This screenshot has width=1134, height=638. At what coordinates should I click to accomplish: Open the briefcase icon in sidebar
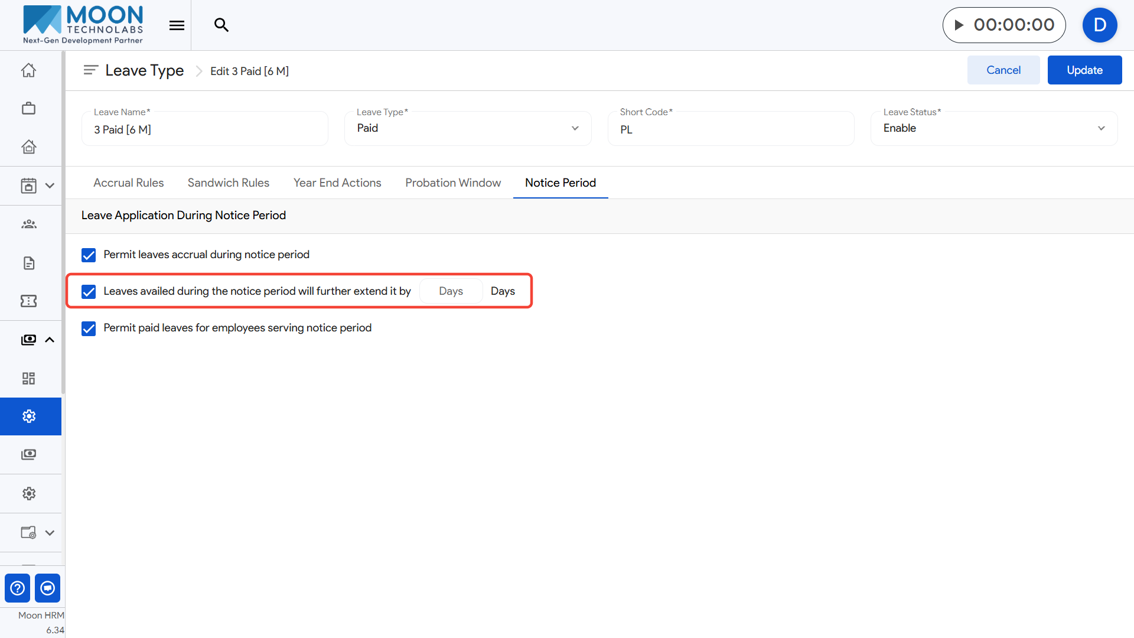(x=28, y=109)
